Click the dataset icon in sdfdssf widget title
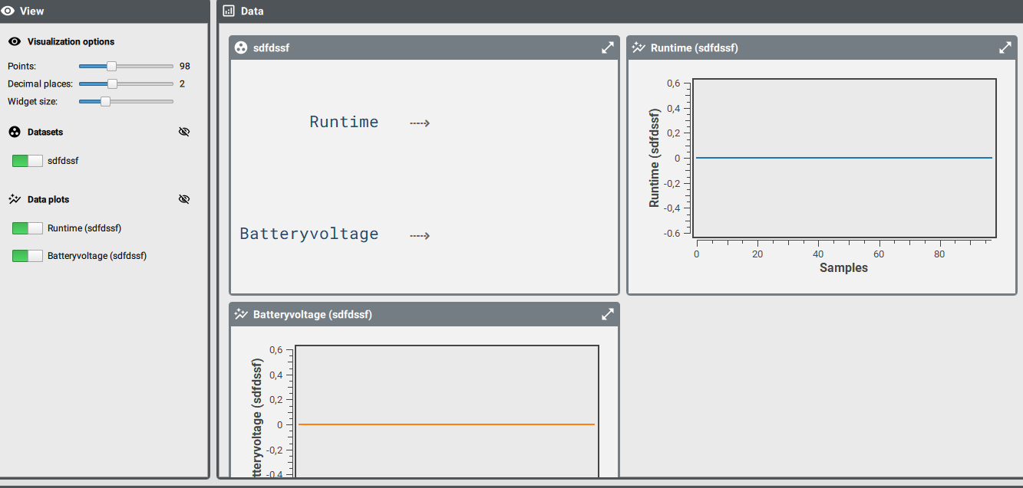The image size is (1023, 488). click(x=241, y=47)
